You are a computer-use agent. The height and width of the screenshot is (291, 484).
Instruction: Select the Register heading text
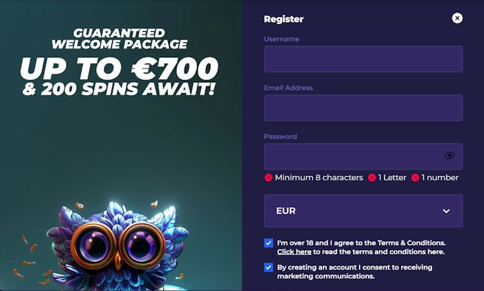click(x=283, y=19)
